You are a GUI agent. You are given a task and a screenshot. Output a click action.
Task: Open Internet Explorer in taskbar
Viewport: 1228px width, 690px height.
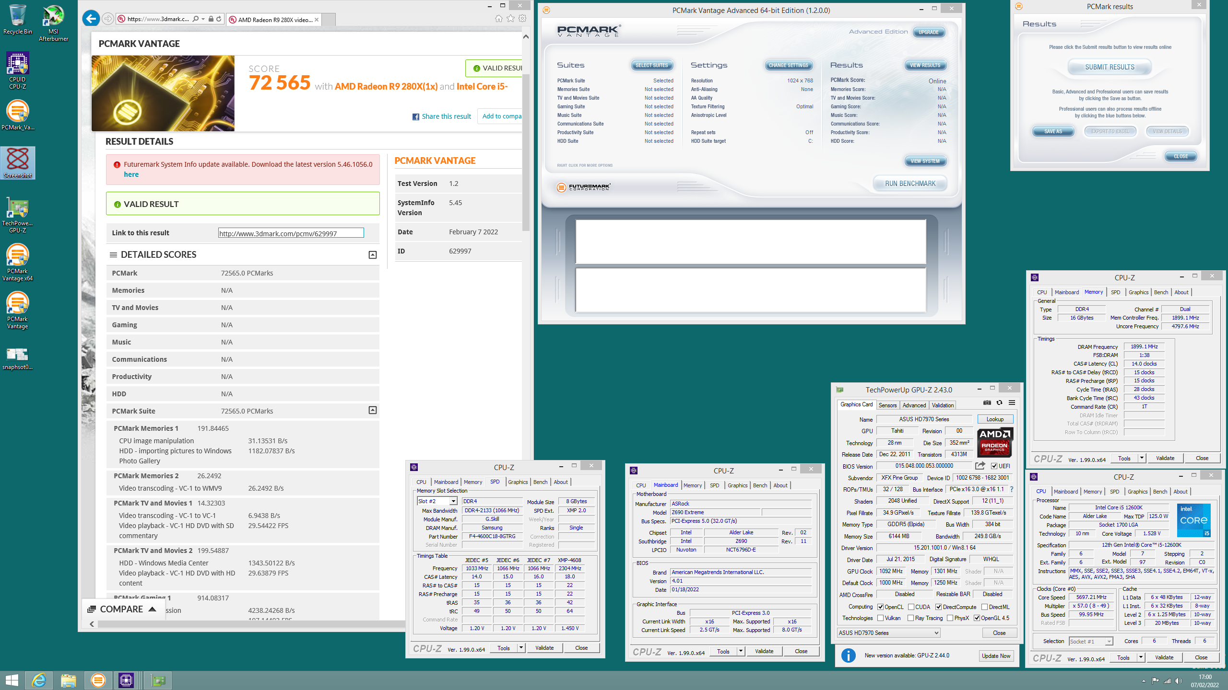(39, 680)
